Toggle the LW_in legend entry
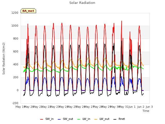This screenshot has width=165, height=124. click(x=84, y=119)
